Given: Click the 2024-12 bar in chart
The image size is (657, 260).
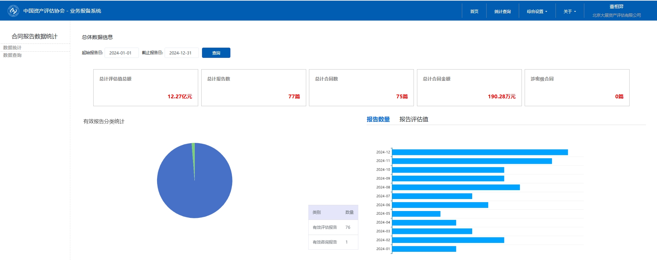Looking at the screenshot, I should click(480, 152).
